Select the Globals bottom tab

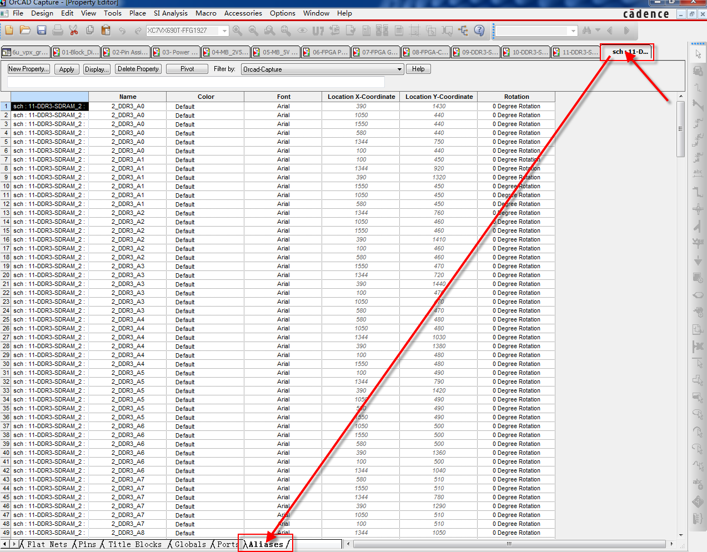190,544
